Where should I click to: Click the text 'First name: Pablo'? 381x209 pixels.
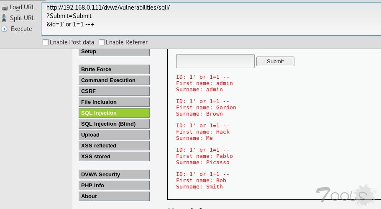point(205,156)
